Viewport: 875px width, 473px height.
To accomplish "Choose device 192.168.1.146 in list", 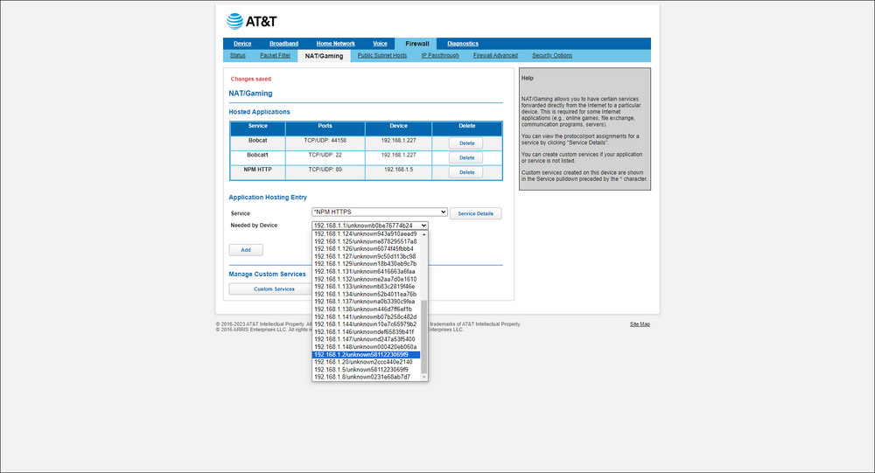I will click(366, 332).
